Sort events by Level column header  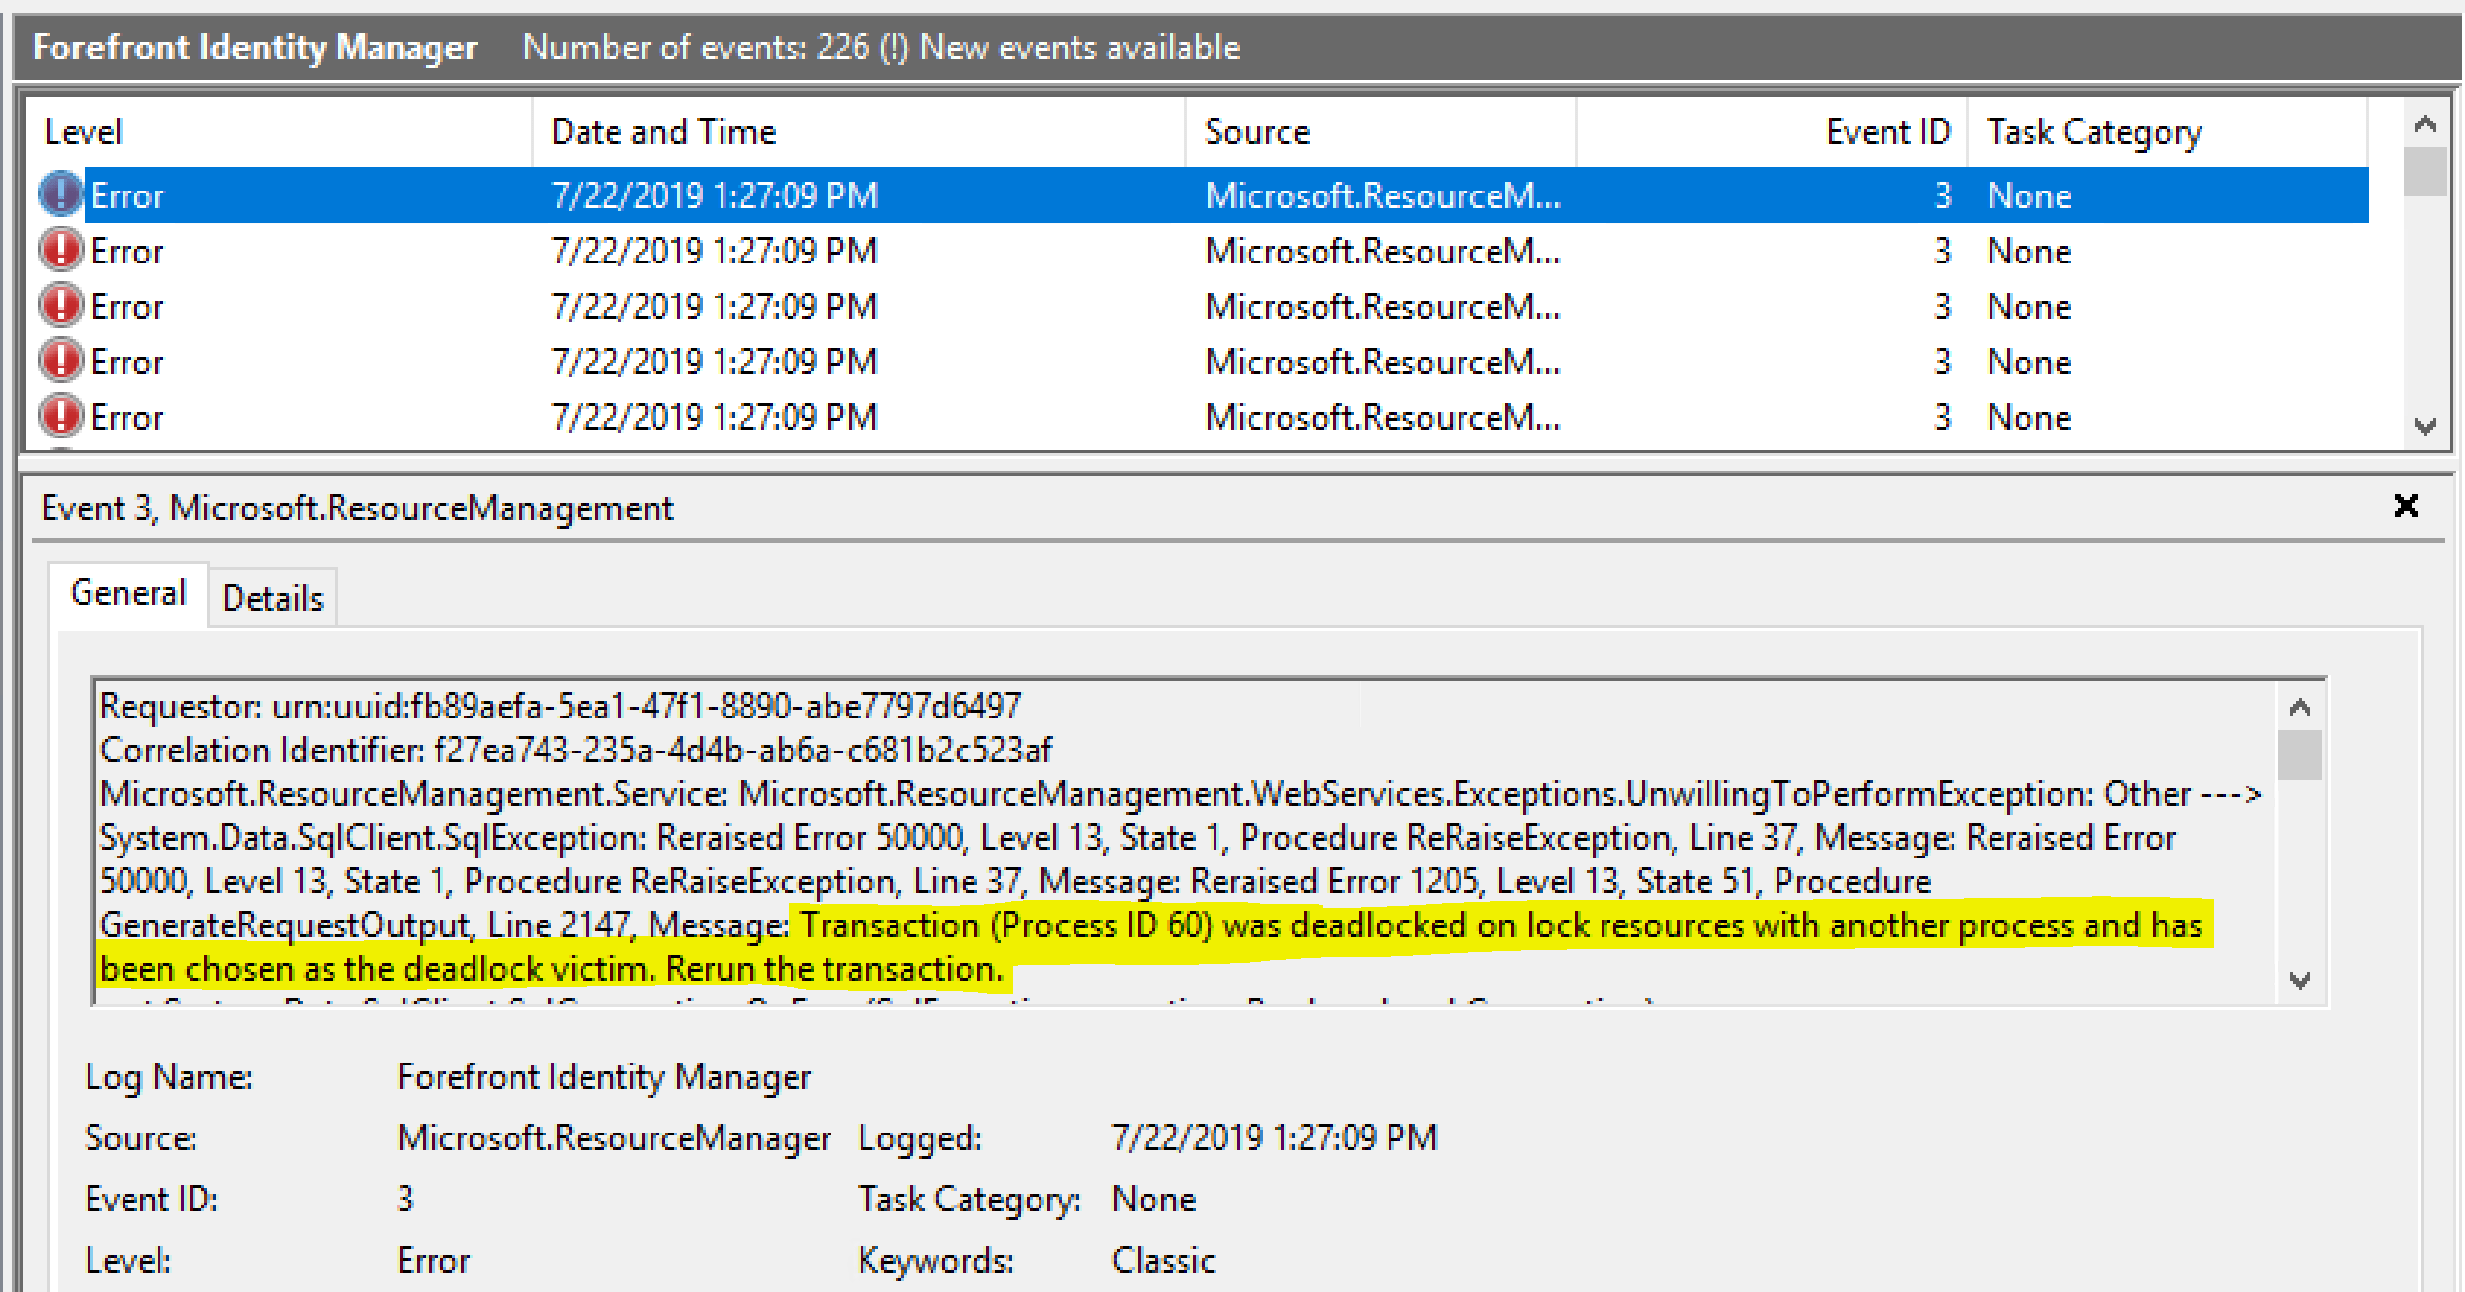tap(84, 132)
